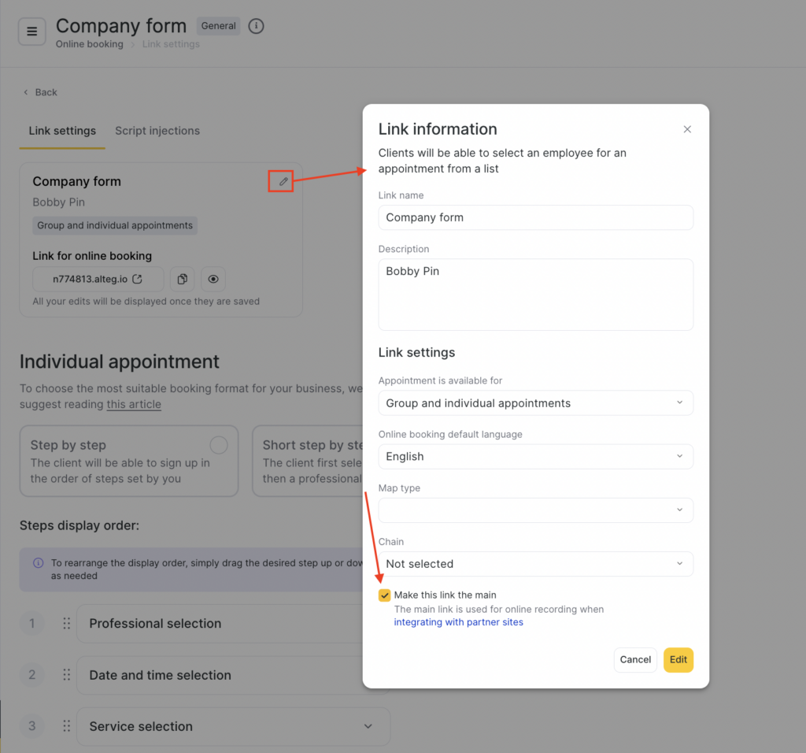
Task: Click the purple info icon in rearrange hint
Action: (39, 563)
